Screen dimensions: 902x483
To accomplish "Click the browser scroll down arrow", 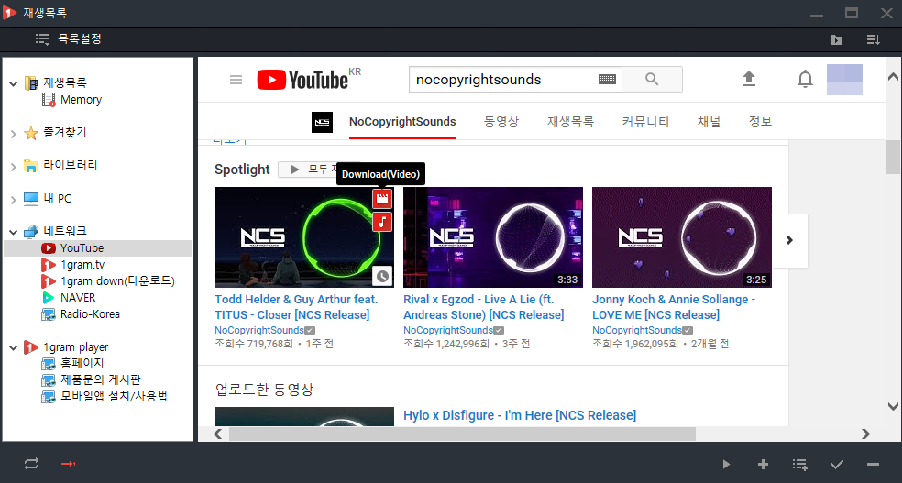I will [x=892, y=406].
